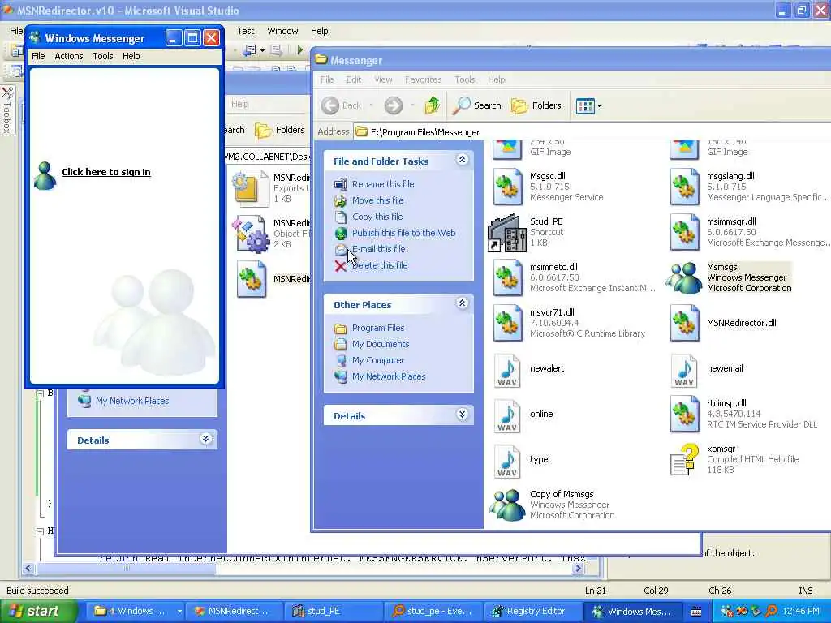Select the online WAV file icon
Screen dimensions: 831x623
[508, 415]
